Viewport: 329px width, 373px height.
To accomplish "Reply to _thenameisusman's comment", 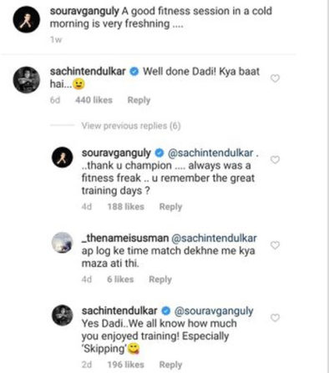I will point(160,280).
